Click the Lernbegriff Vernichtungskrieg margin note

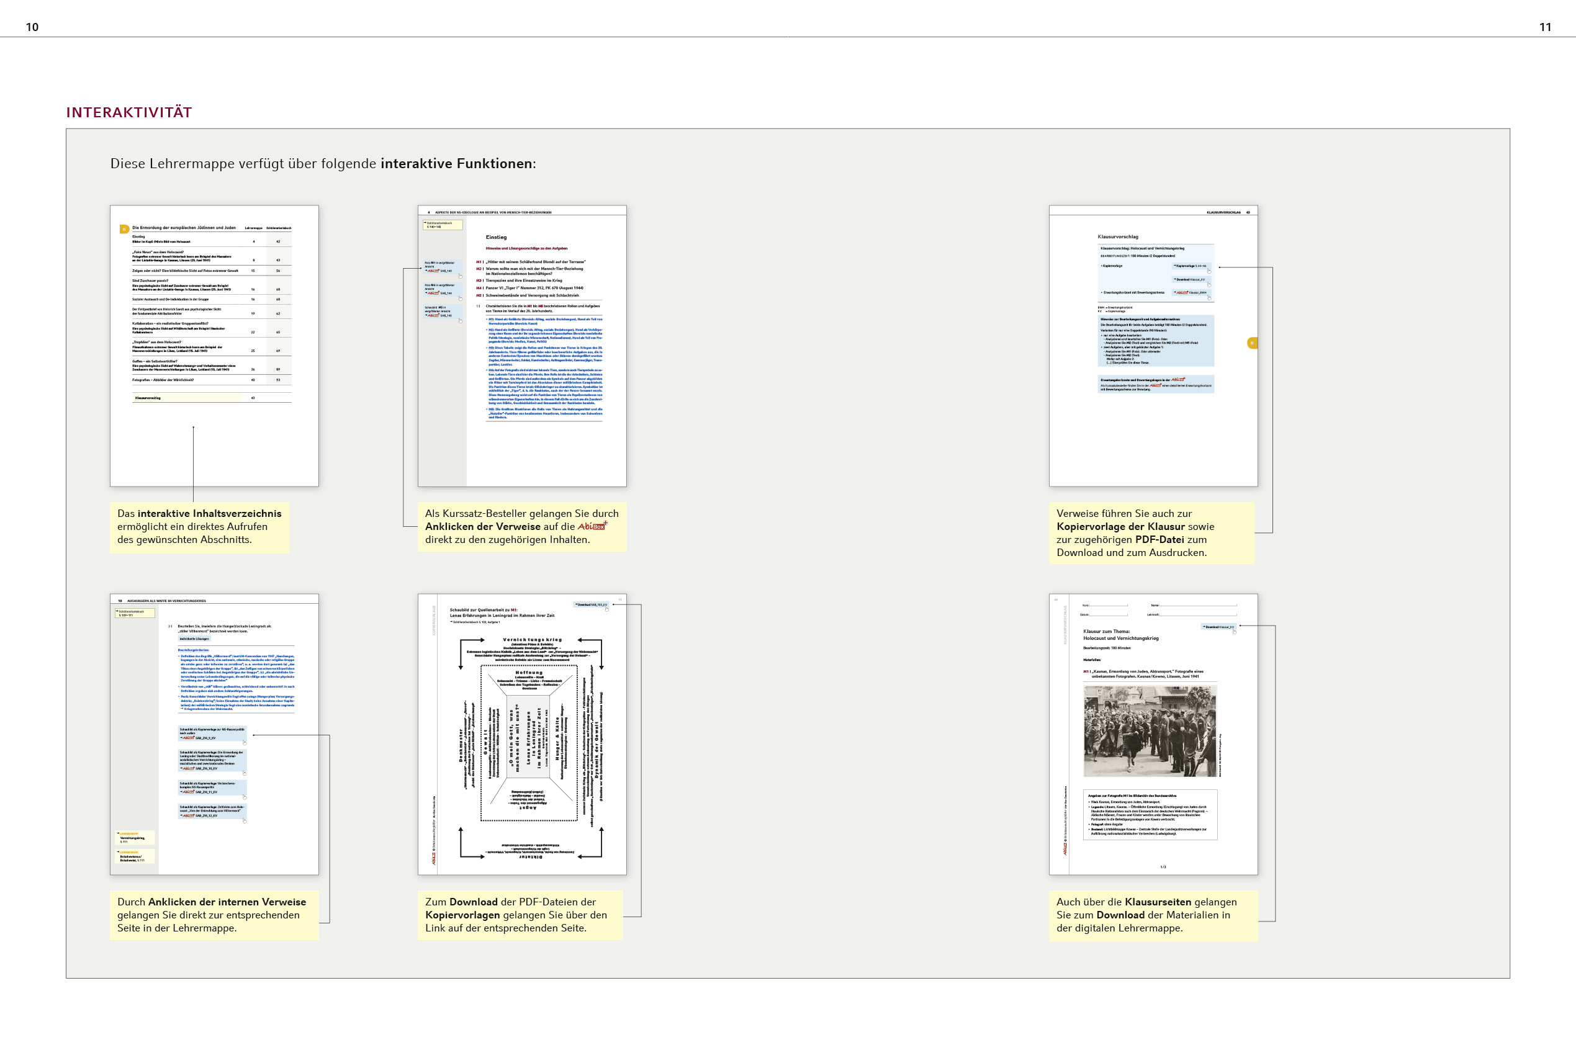(x=135, y=838)
